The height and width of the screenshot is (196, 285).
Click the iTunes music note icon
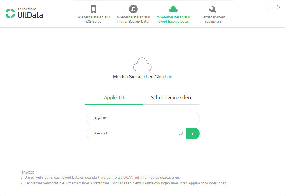click(x=133, y=9)
